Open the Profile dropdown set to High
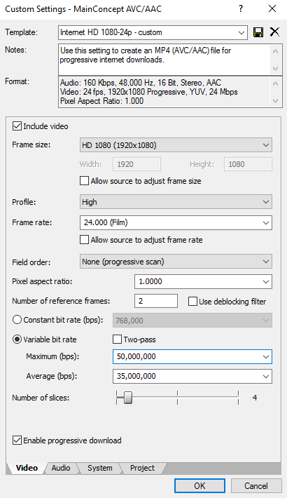This screenshot has height=498, width=287. pos(176,202)
